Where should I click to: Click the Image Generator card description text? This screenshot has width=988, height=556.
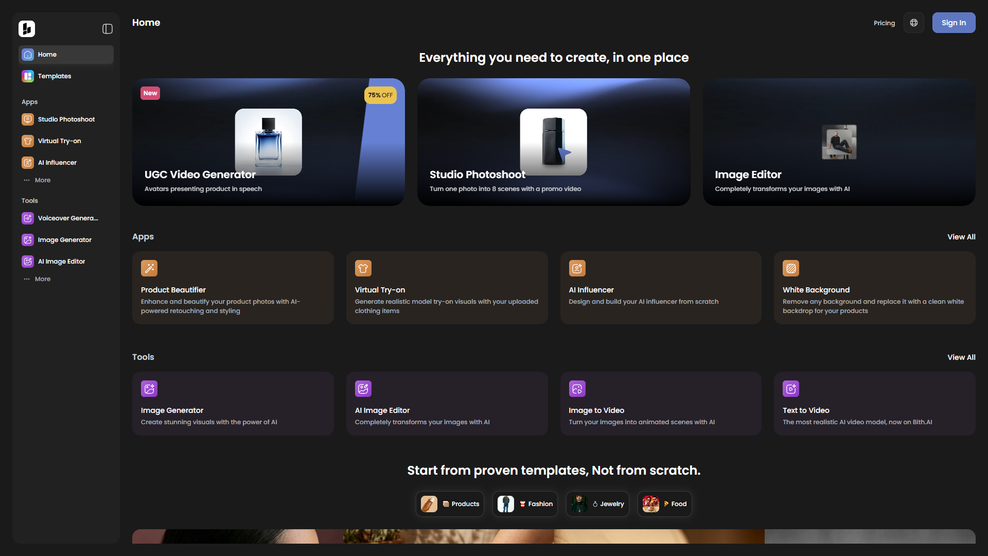pyautogui.click(x=209, y=422)
